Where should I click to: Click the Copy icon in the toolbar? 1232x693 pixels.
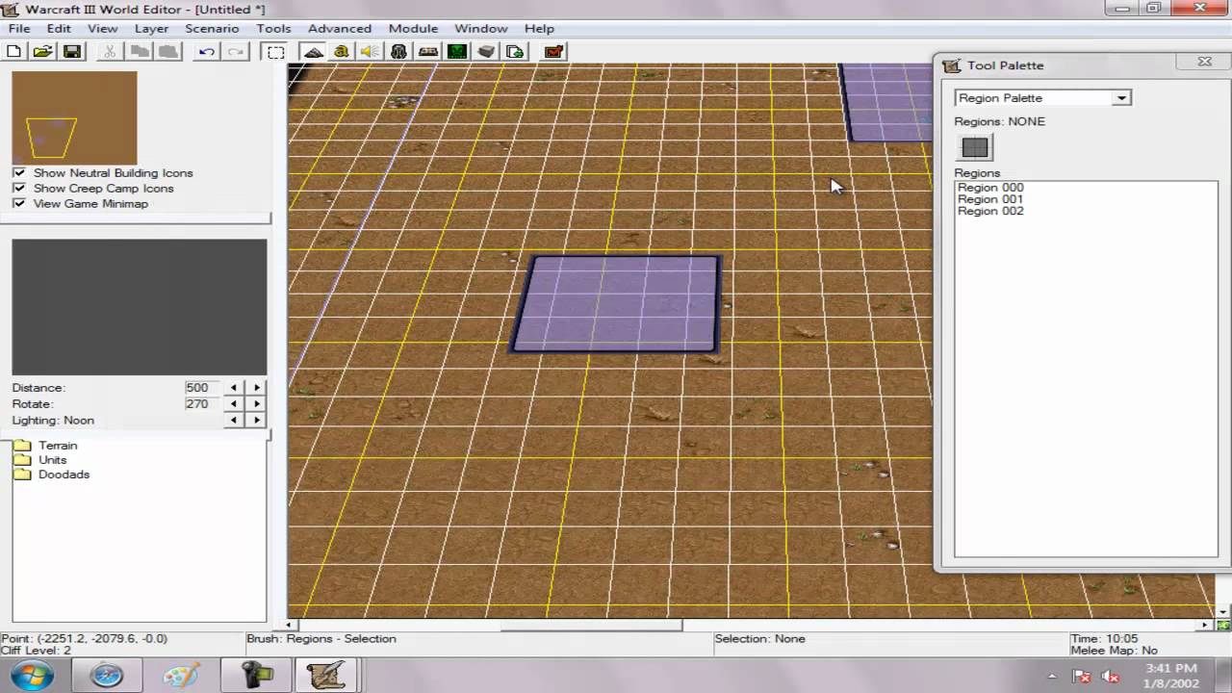tap(140, 52)
